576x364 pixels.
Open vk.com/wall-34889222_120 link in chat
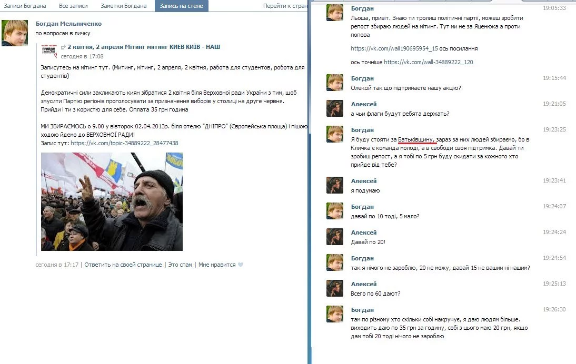tap(429, 62)
